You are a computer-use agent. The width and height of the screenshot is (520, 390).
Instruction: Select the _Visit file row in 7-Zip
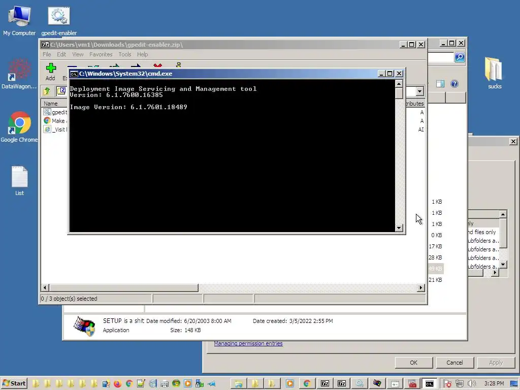coord(55,129)
